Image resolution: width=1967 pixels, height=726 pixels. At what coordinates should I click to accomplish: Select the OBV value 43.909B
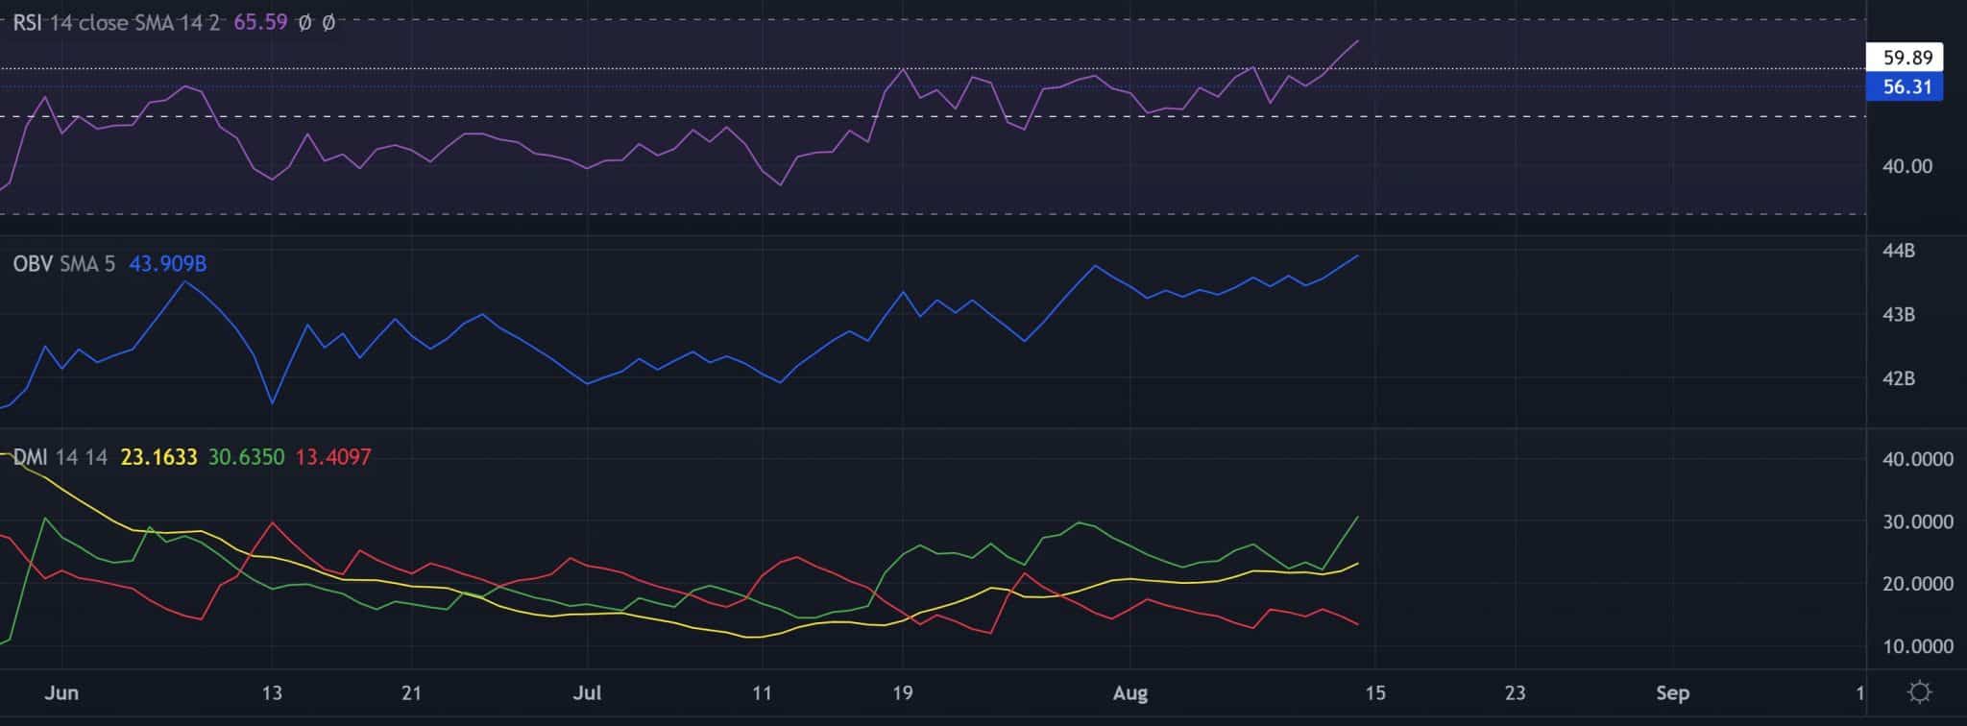(168, 263)
